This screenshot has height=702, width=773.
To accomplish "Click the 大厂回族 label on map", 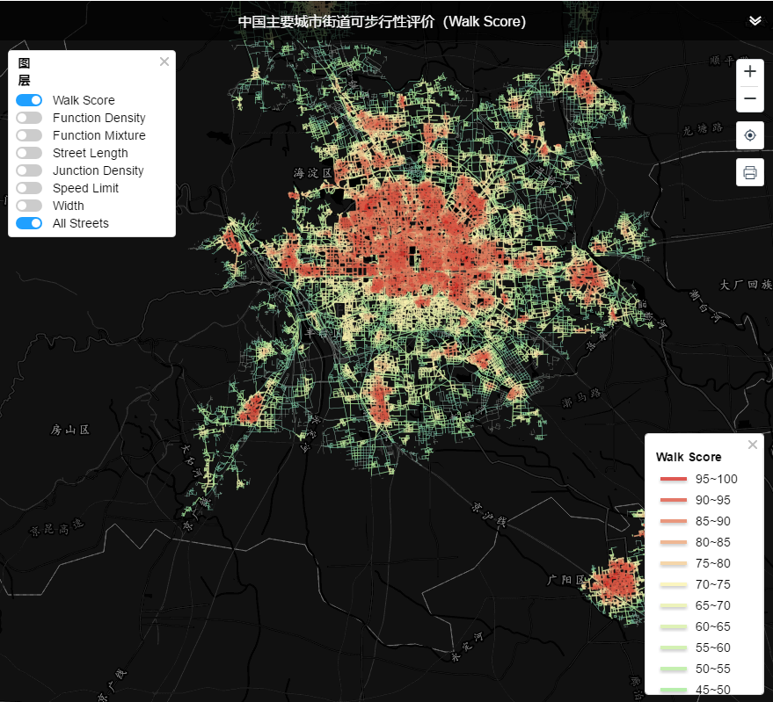I will point(746,285).
